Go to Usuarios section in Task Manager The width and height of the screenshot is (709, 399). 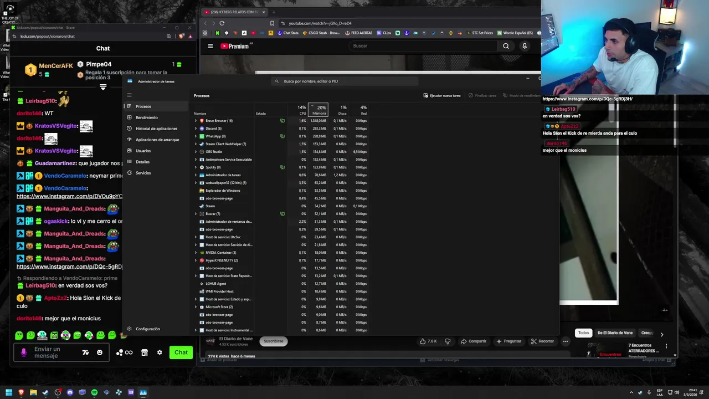(x=143, y=151)
